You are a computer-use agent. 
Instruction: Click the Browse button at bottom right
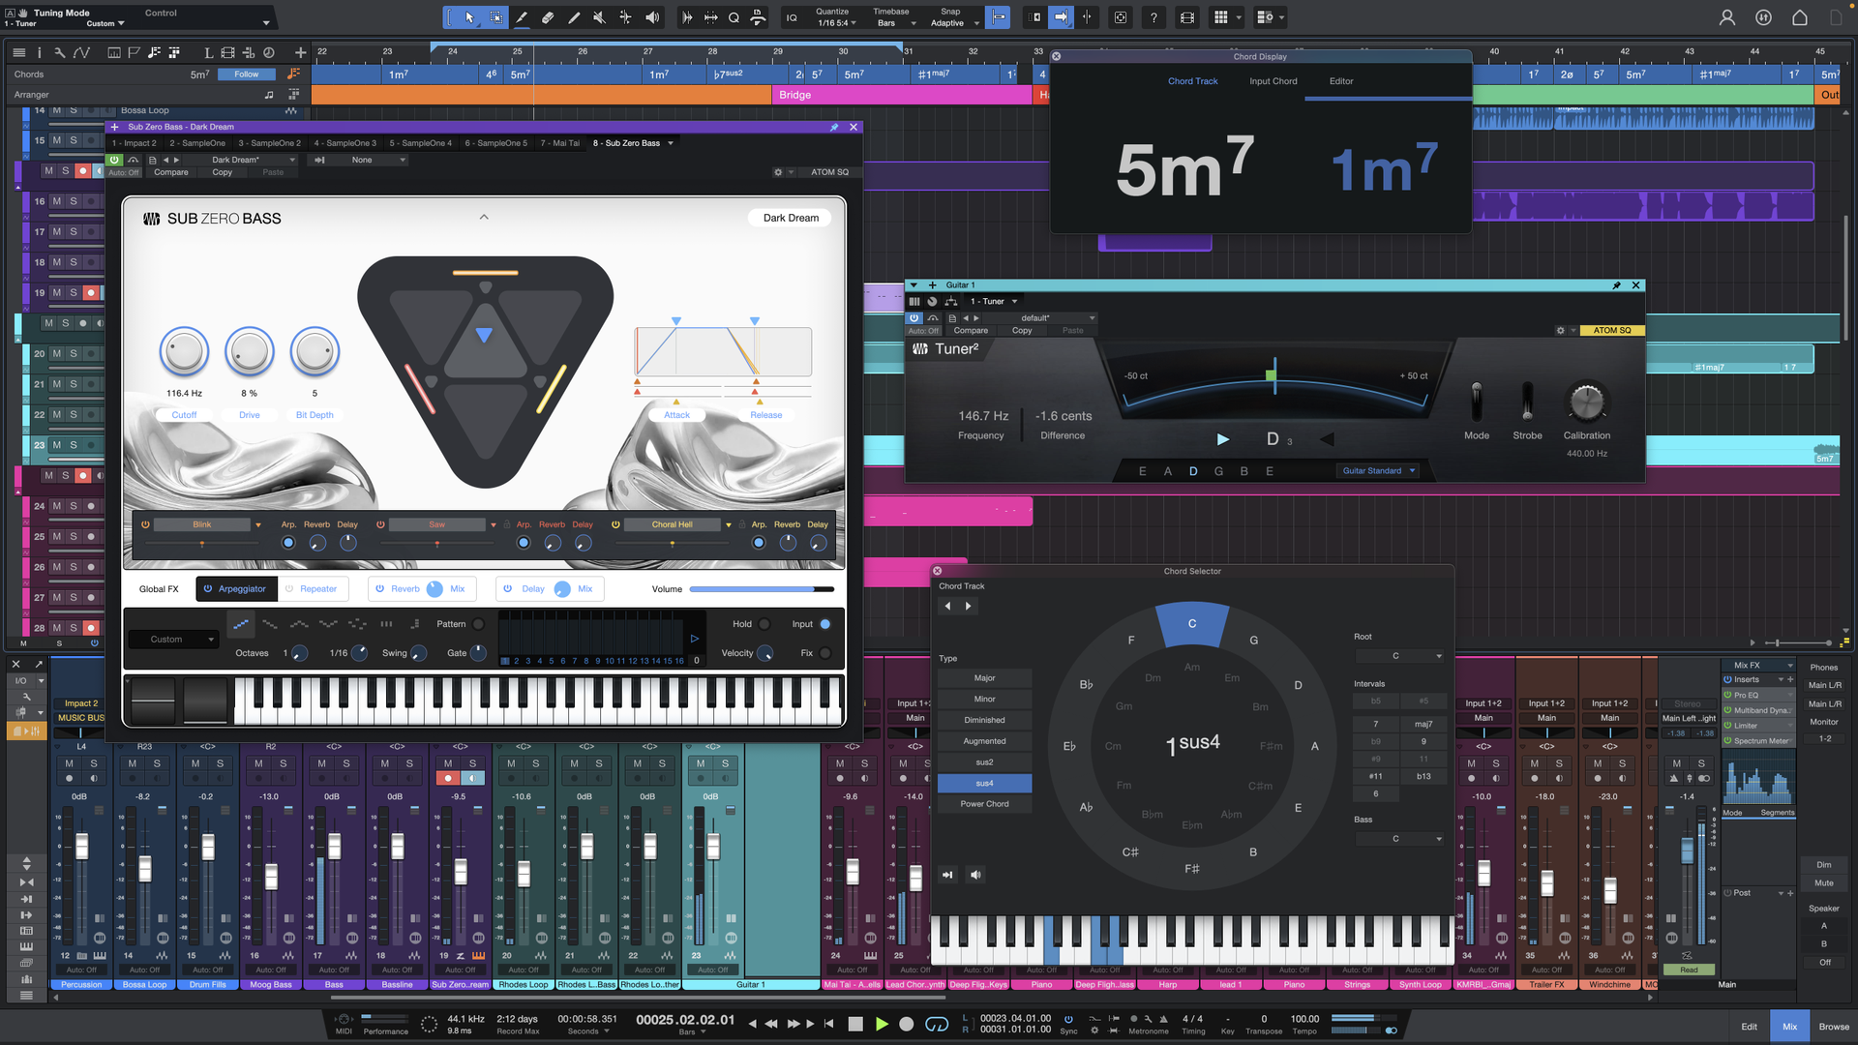pyautogui.click(x=1833, y=1027)
